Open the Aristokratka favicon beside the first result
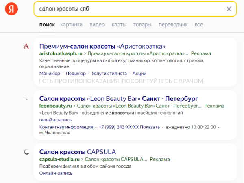The image size is (244, 183). (x=26, y=46)
